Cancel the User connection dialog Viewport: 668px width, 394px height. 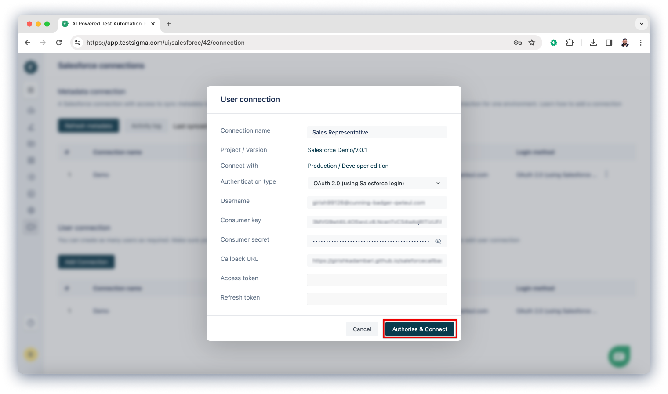click(362, 329)
